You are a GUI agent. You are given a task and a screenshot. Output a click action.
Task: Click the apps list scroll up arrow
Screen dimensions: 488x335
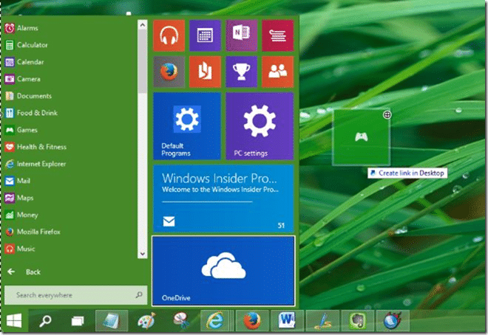coord(143,25)
